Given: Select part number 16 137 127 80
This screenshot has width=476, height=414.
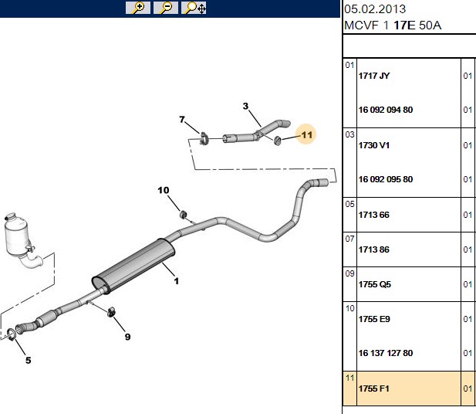Looking at the screenshot, I should click(386, 353).
